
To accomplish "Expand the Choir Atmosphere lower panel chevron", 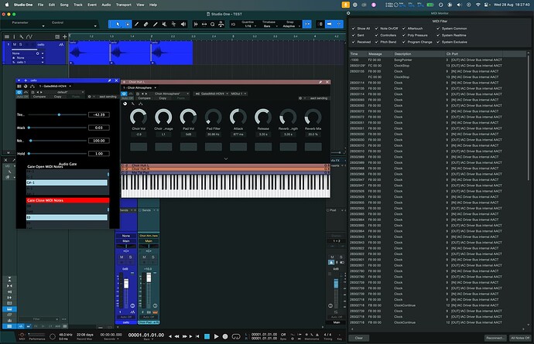I will [x=225, y=158].
